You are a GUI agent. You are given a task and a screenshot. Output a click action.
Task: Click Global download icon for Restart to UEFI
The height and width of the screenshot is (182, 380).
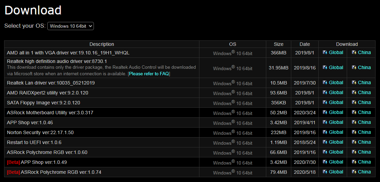[325, 142]
